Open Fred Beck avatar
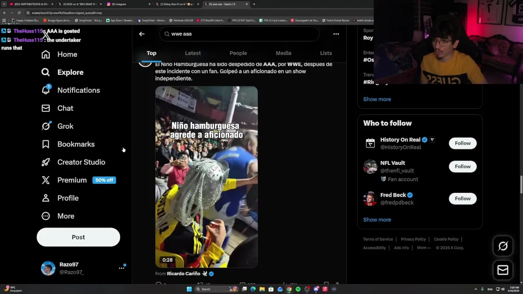The width and height of the screenshot is (523, 294). click(370, 199)
